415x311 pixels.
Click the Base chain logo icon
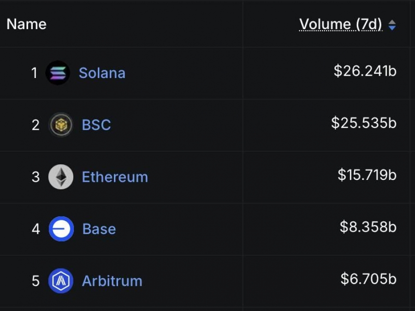coord(61,229)
